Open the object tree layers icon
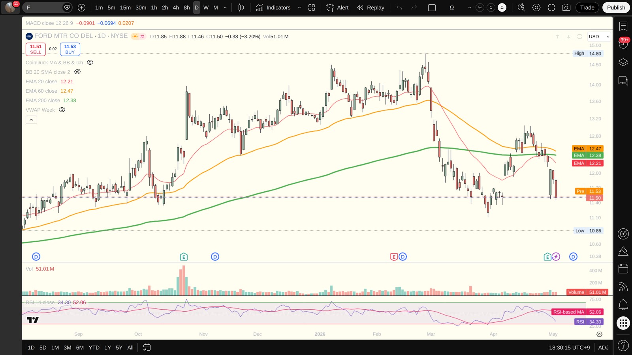This screenshot has height=355, width=632. click(623, 62)
